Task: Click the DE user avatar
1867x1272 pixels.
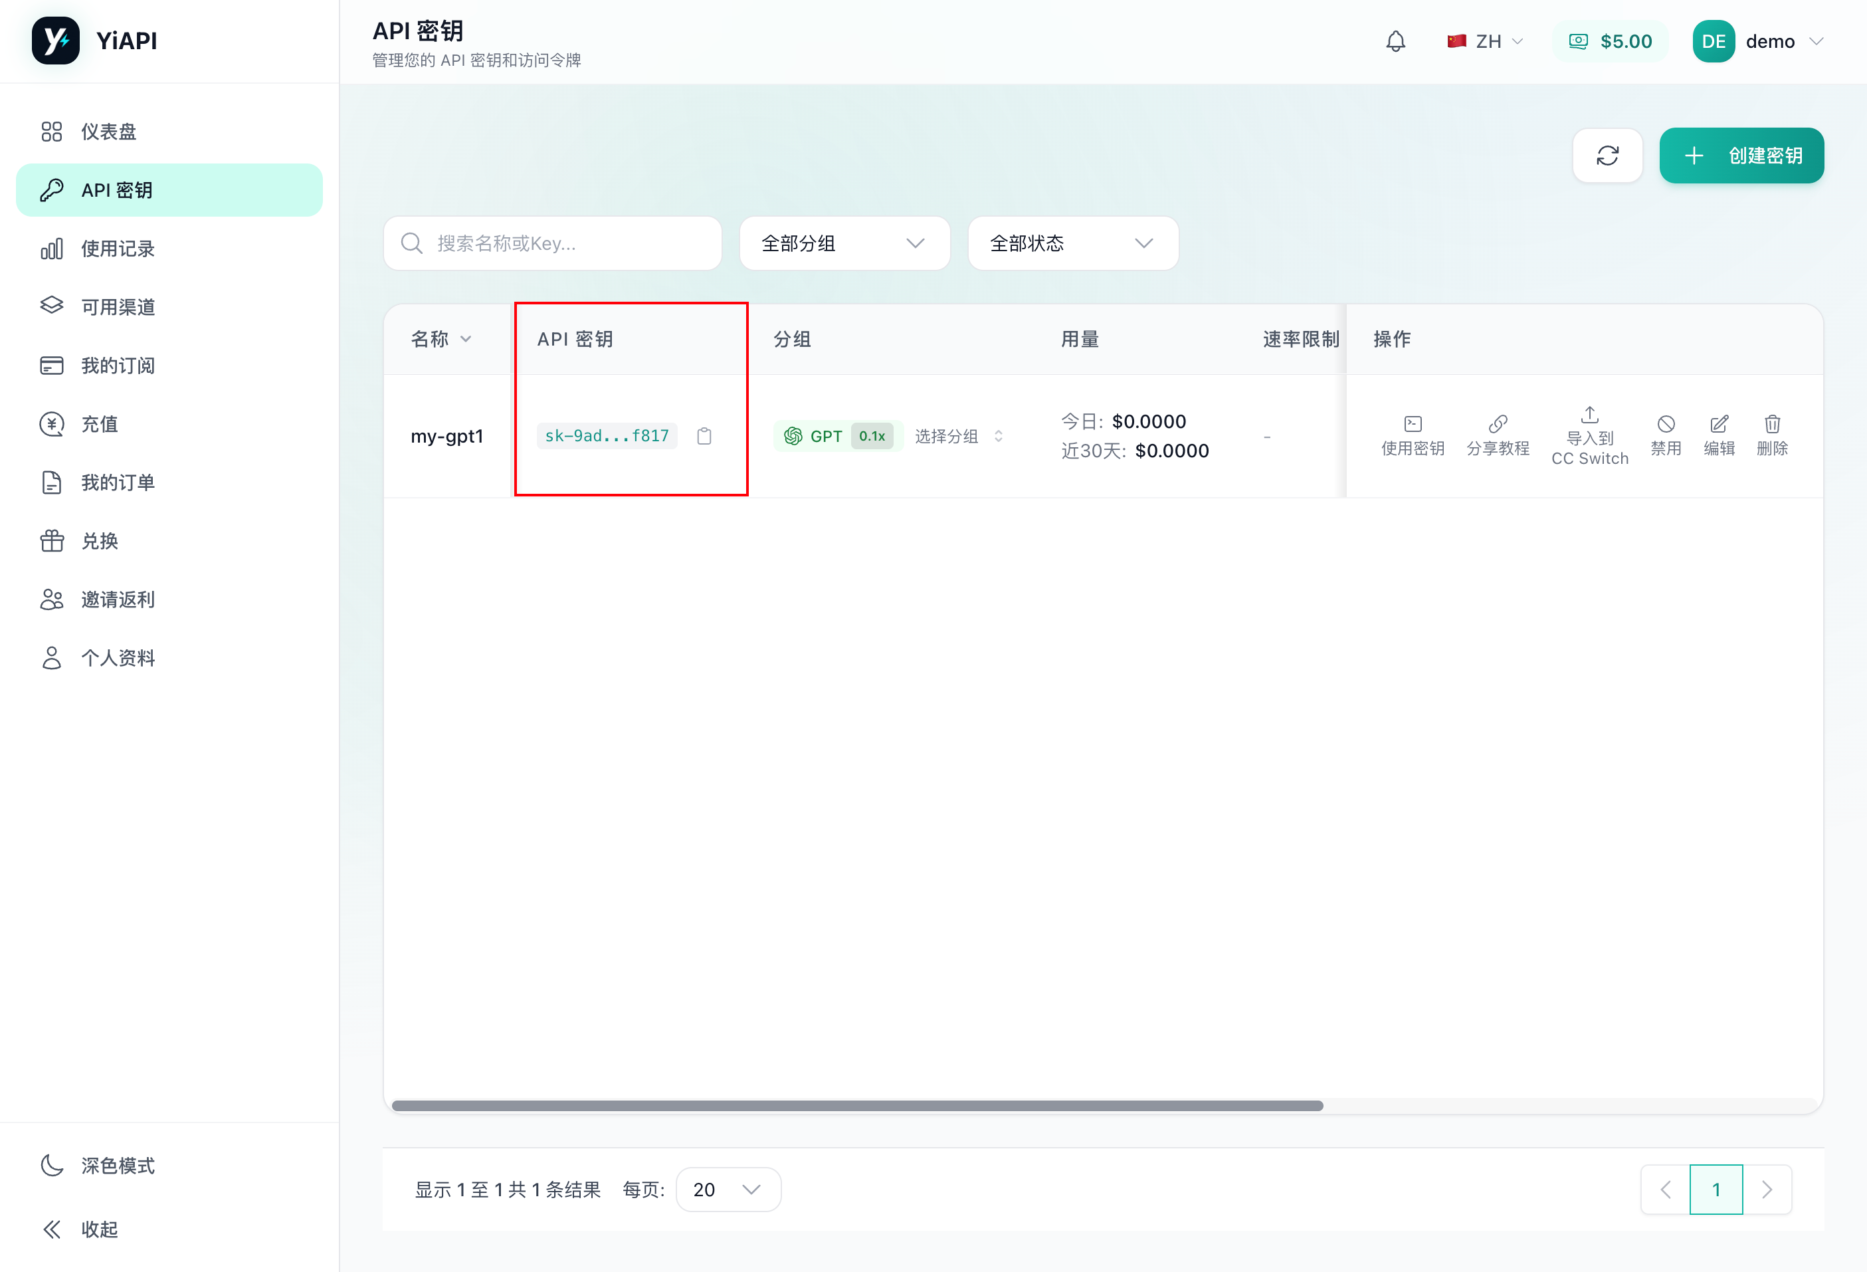Action: pos(1713,41)
